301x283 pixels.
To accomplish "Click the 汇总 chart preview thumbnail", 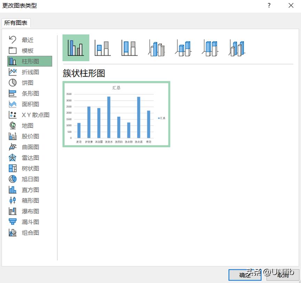I will click(116, 114).
